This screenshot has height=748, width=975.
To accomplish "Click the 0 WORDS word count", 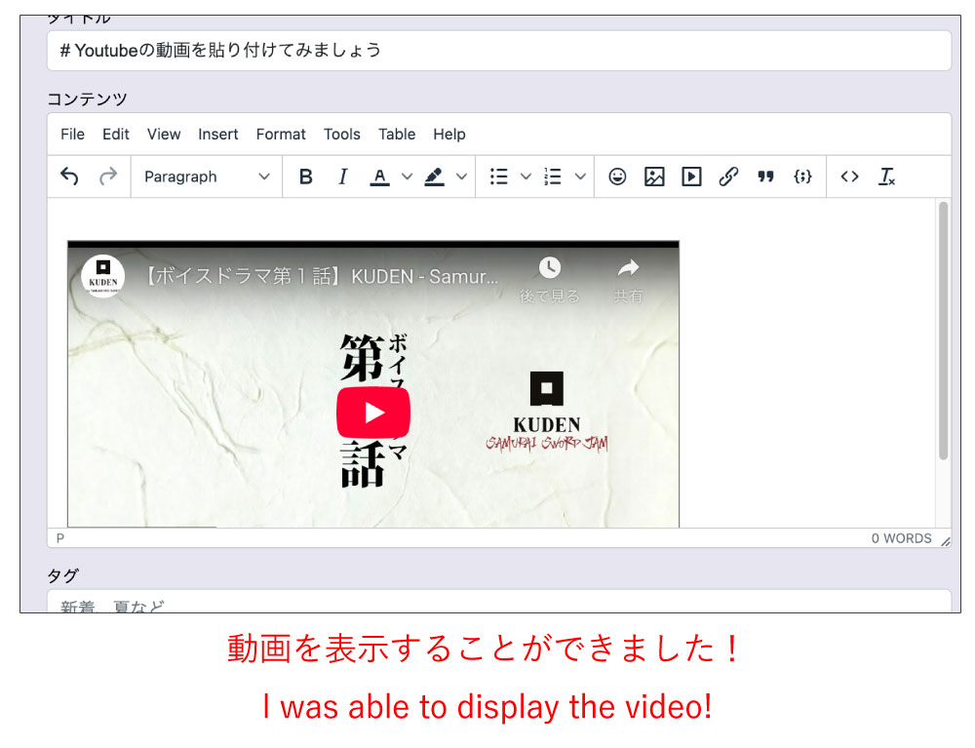I will click(901, 538).
